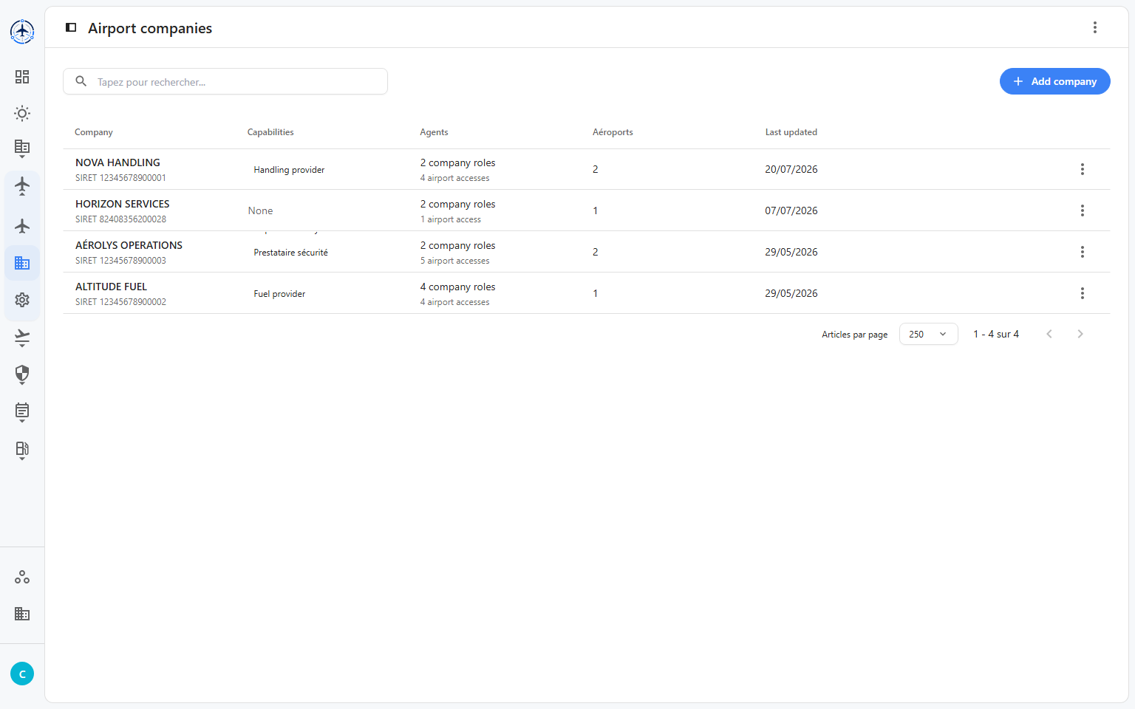Click the flight takeoff icon in sidebar
The image size is (1135, 709).
coord(22,338)
